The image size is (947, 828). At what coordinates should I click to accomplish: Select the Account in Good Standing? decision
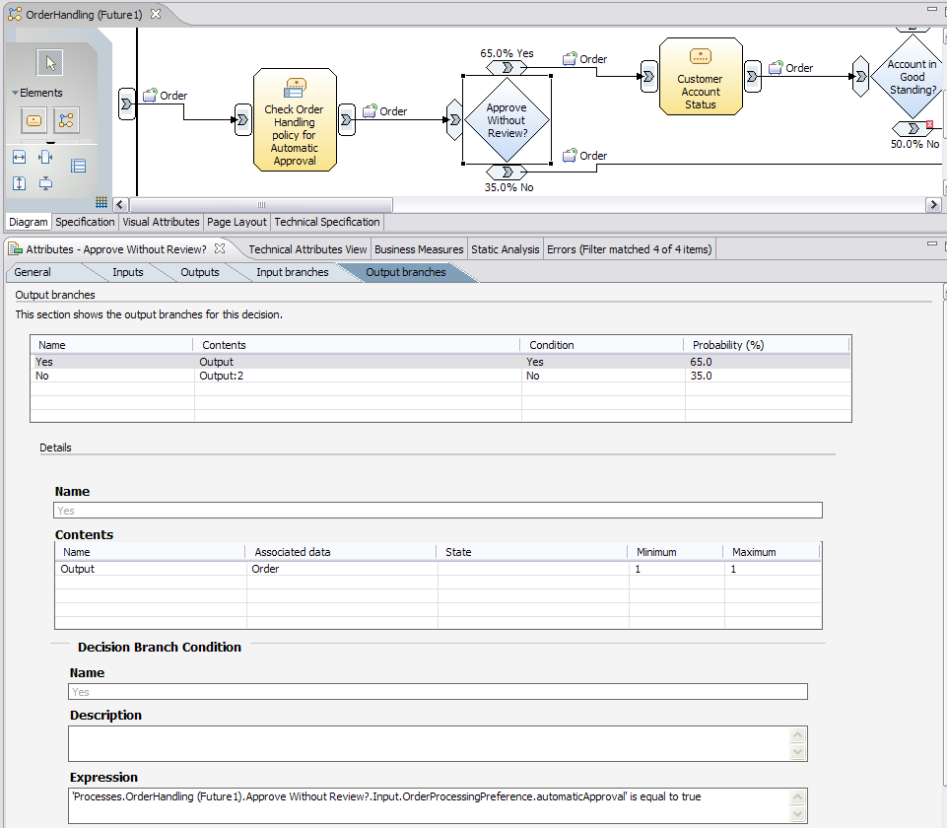click(x=912, y=77)
